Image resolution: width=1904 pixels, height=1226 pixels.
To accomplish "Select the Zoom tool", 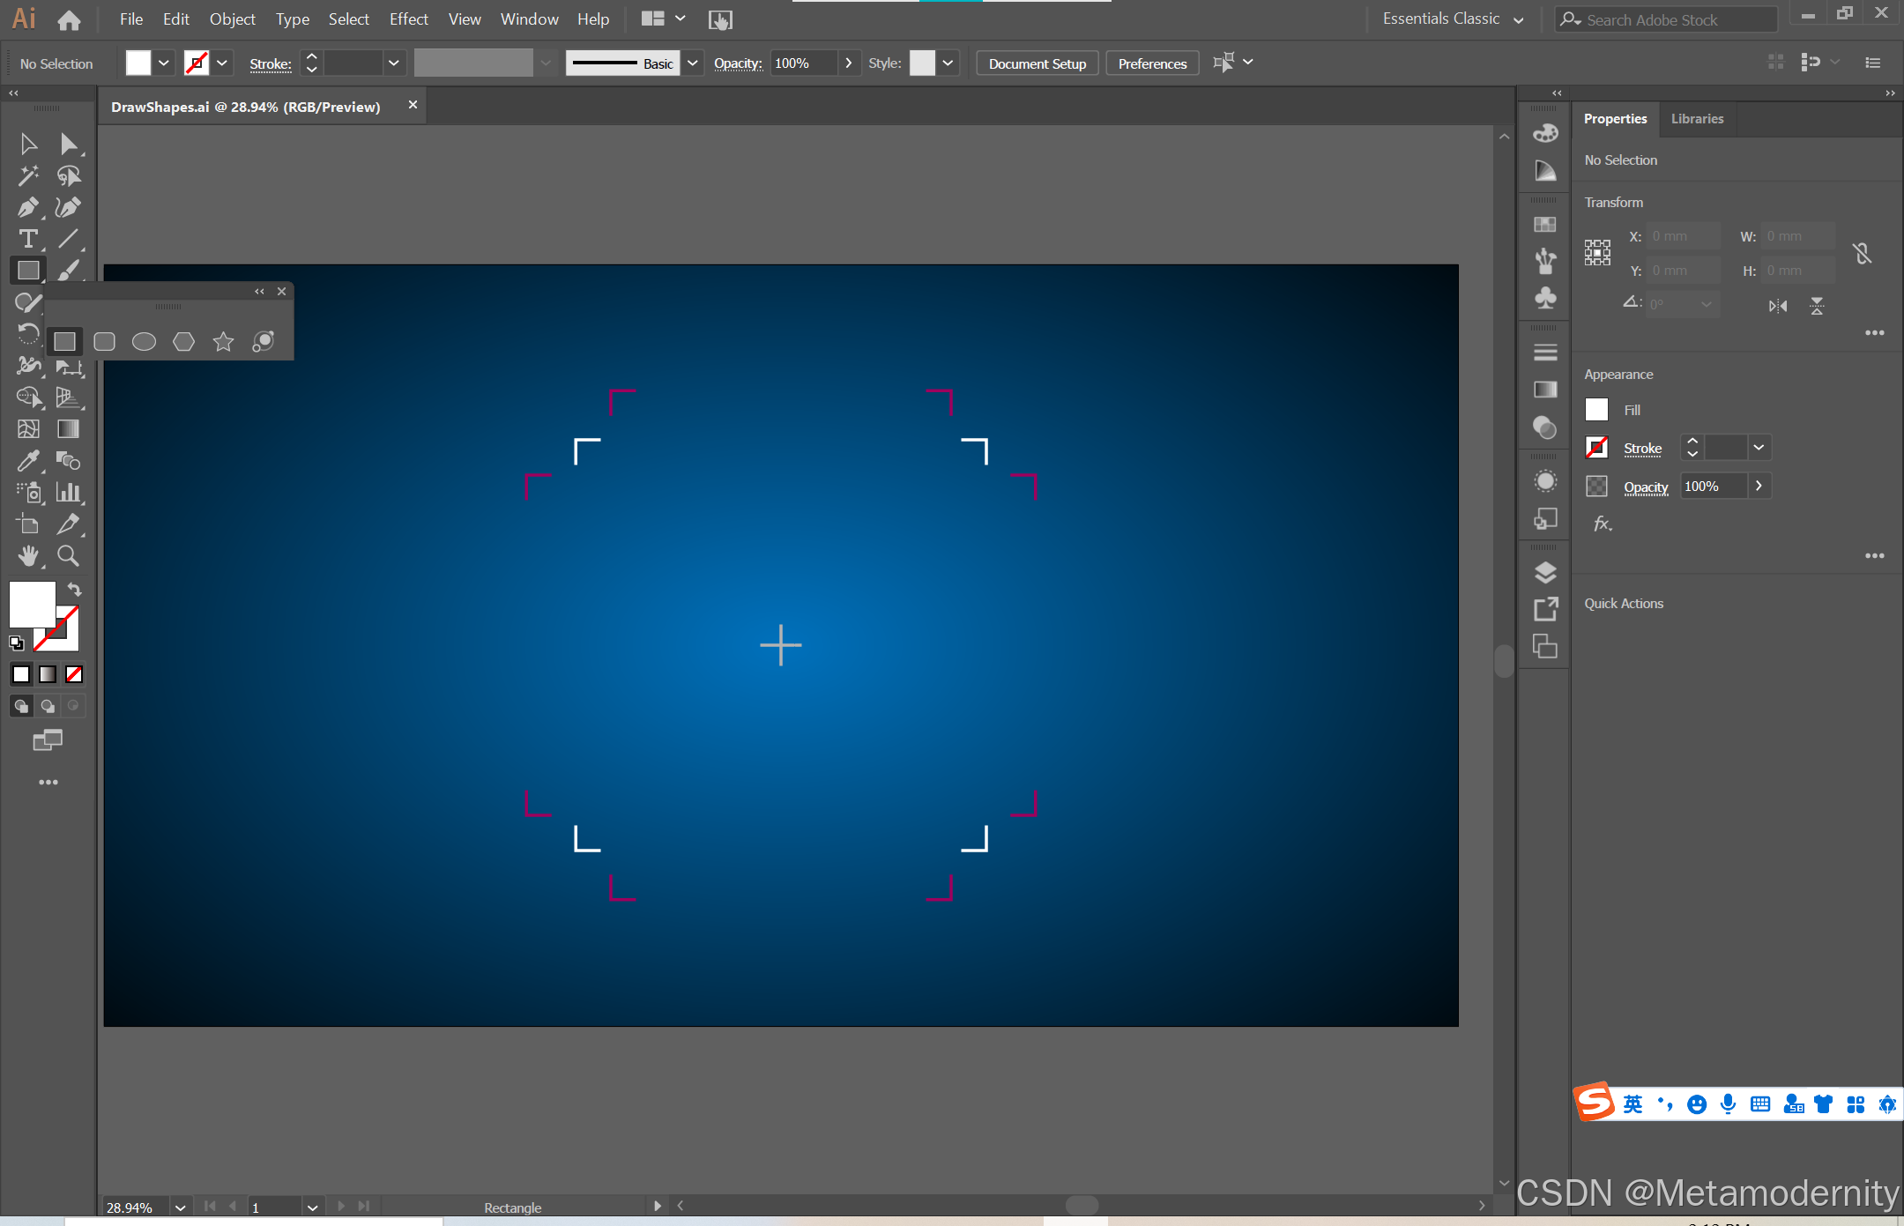I will pyautogui.click(x=68, y=556).
